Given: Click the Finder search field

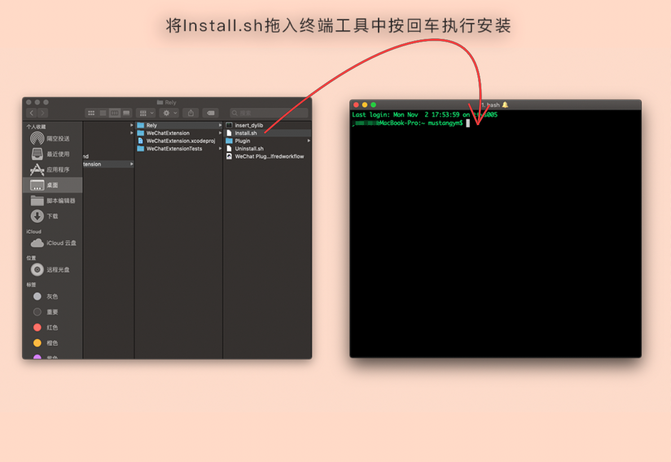Looking at the screenshot, I should pyautogui.click(x=269, y=113).
